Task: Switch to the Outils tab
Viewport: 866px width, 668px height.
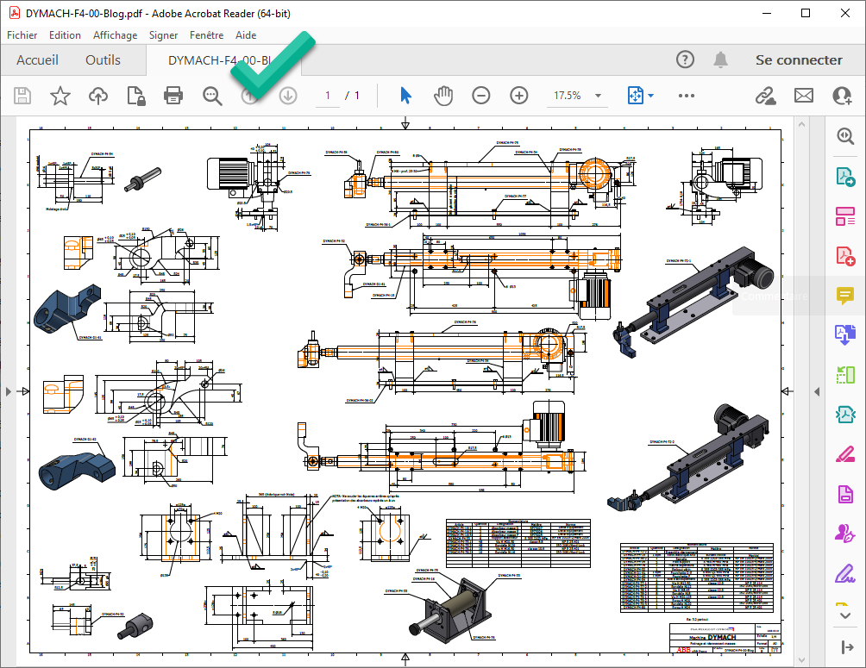Action: [103, 60]
